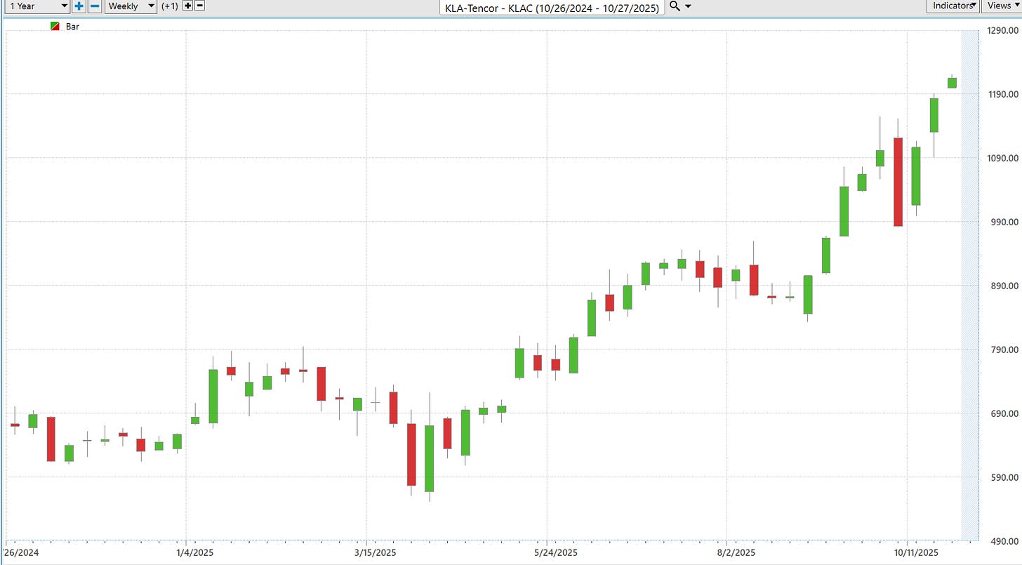
Task: Click the hatched forecast region at the chart's right edge
Action: click(x=969, y=284)
